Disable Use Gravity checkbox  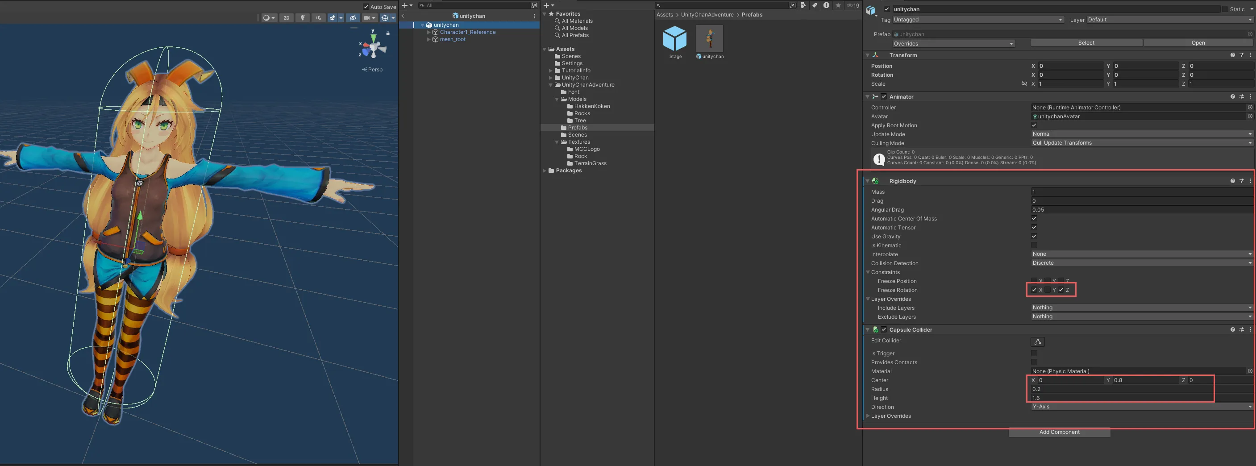[x=1034, y=237]
